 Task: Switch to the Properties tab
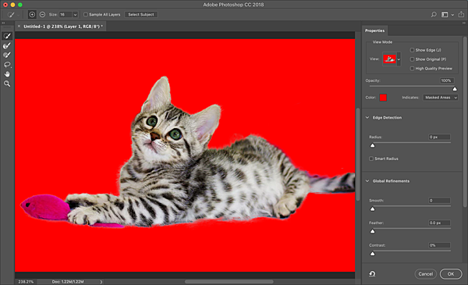374,30
